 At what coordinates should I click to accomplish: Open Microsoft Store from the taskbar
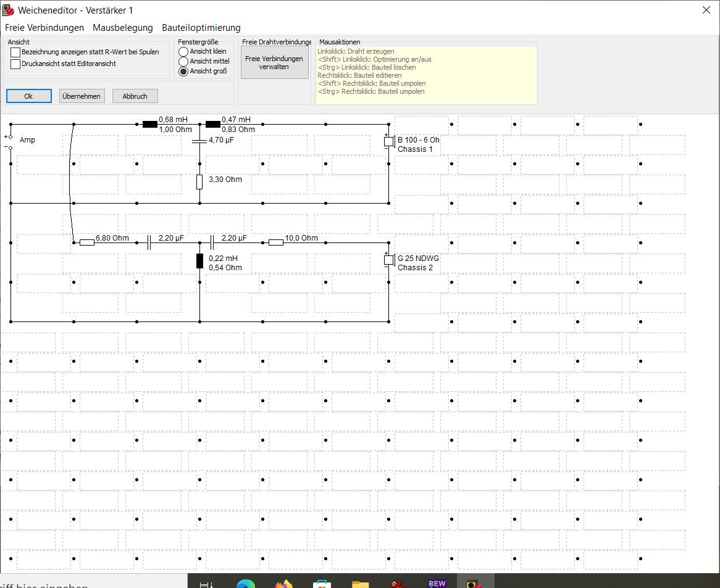point(322,584)
